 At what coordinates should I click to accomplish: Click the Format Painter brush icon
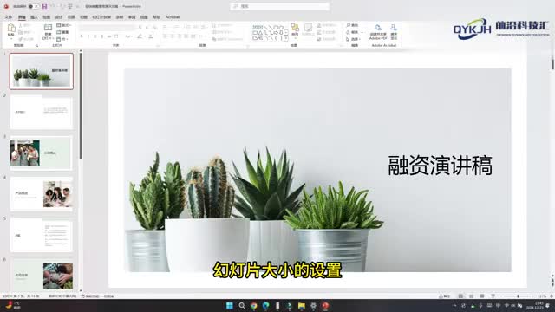pos(21,39)
